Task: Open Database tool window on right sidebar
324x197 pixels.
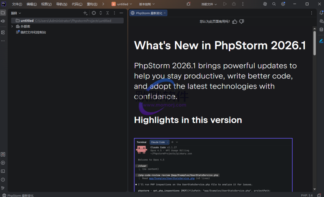Action: (321, 30)
